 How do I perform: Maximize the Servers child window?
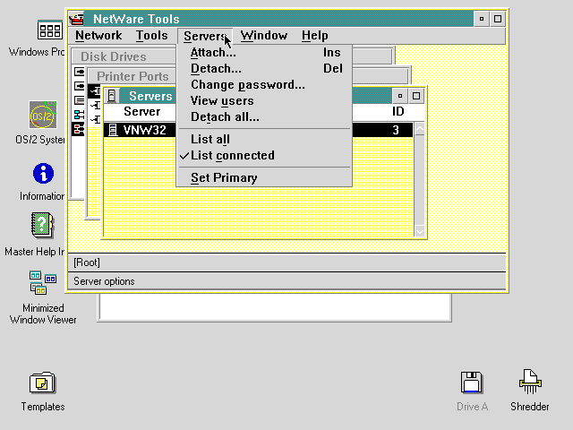pyautogui.click(x=416, y=96)
